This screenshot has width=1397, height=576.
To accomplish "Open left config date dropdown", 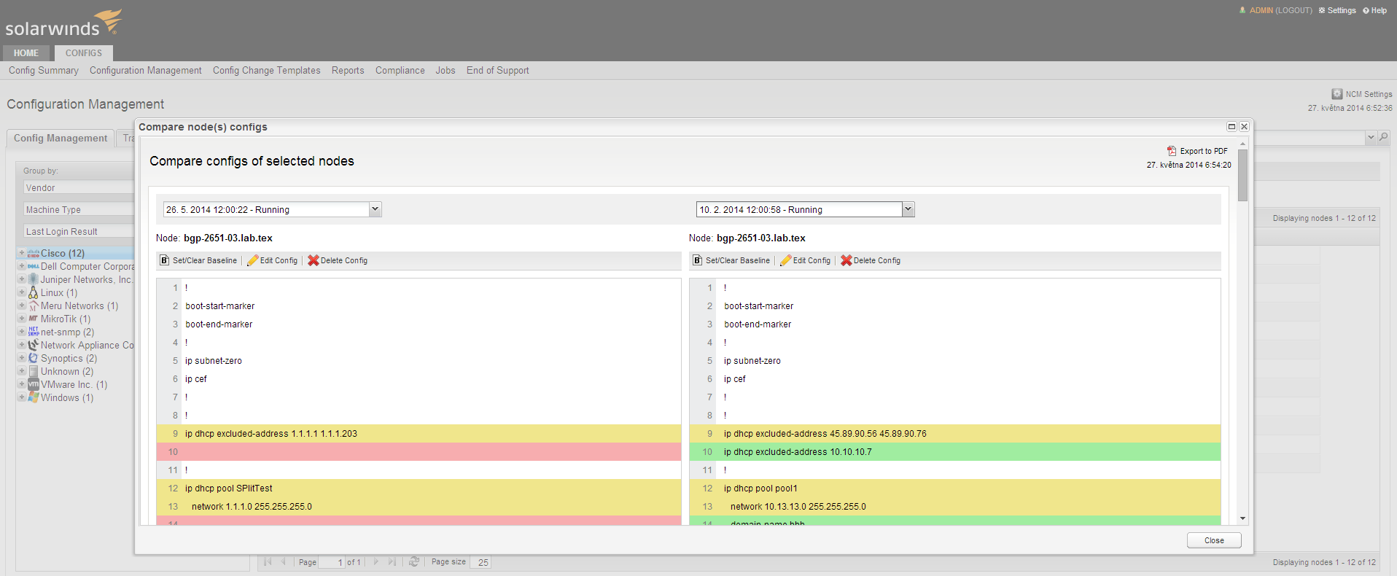I will click(375, 209).
